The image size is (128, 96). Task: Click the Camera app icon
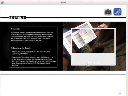(108, 12)
